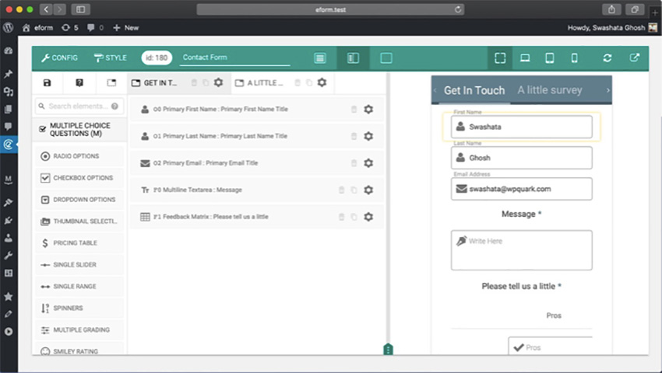Image resolution: width=662 pixels, height=373 pixels.
Task: Open the help question icon
Action: pos(79,82)
